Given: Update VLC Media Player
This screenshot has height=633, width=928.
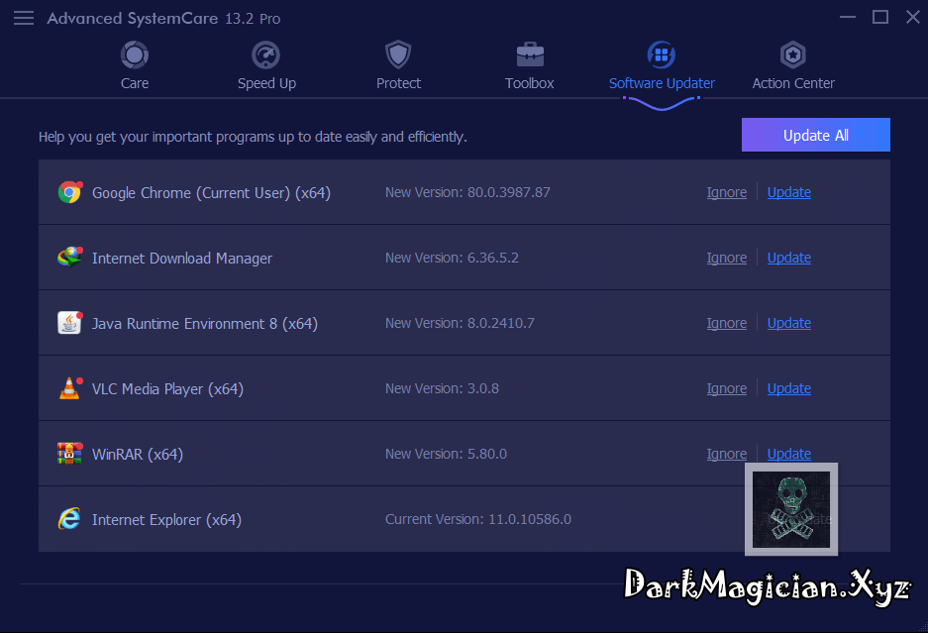Looking at the screenshot, I should (789, 388).
